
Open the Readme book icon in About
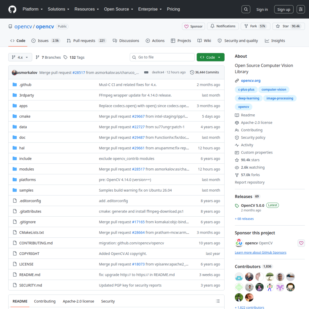tap(237, 115)
